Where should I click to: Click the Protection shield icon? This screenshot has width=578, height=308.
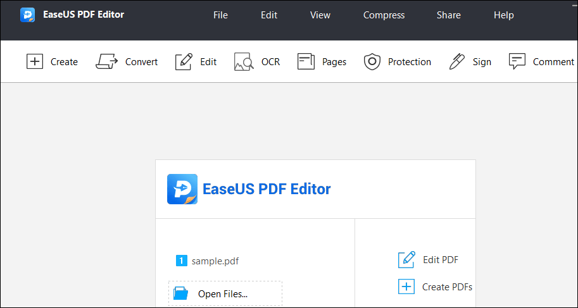[x=372, y=61]
